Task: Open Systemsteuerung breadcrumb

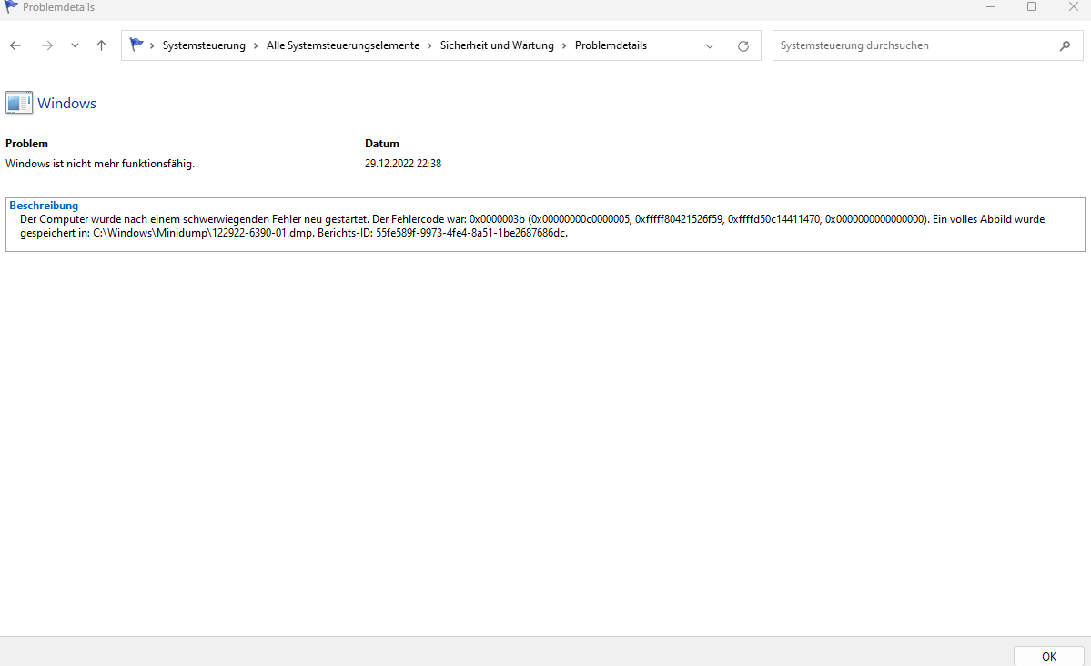Action: pos(204,45)
